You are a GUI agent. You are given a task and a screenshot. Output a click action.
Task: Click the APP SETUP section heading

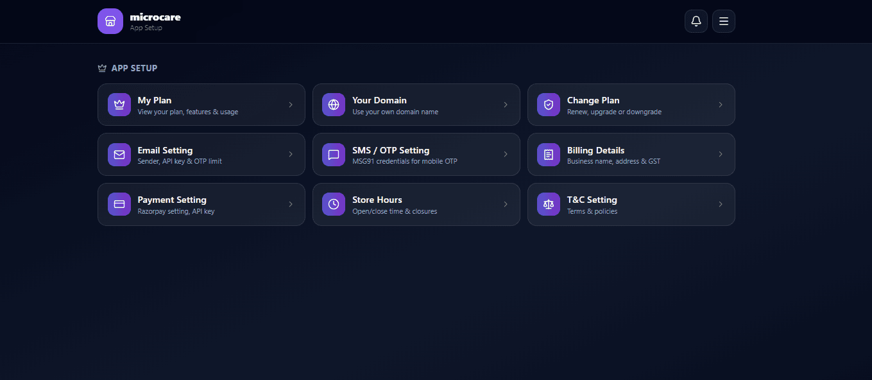[134, 68]
